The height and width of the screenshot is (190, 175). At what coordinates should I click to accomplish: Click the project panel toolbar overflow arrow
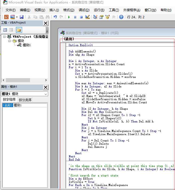point(47,30)
